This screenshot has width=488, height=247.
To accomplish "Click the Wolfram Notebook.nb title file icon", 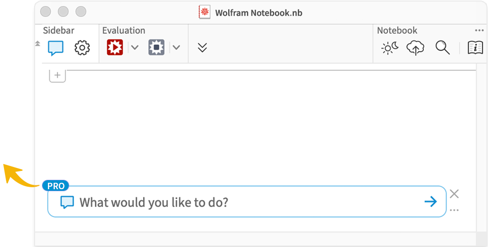I will tap(204, 12).
